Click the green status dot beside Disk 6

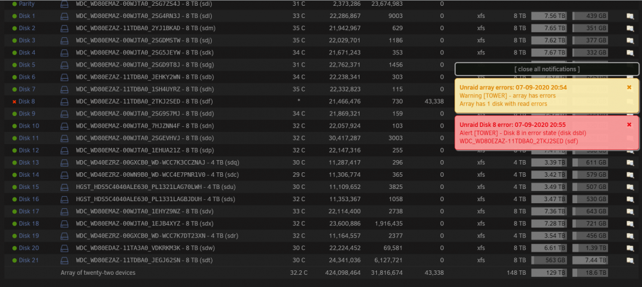14,78
